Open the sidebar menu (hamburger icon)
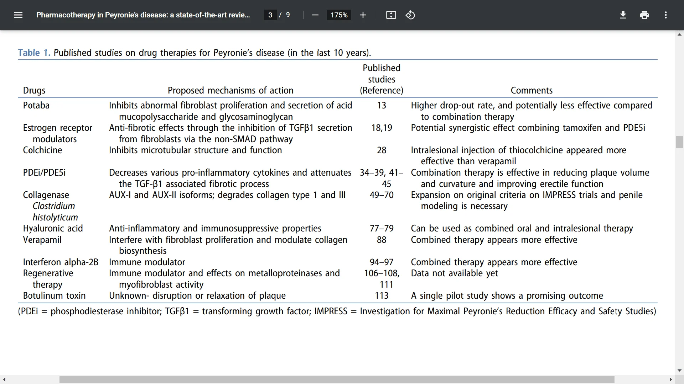The height and width of the screenshot is (384, 684). [18, 15]
